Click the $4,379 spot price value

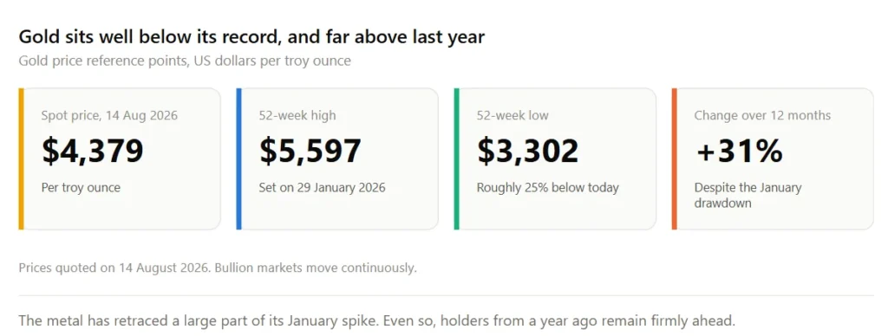[93, 151]
